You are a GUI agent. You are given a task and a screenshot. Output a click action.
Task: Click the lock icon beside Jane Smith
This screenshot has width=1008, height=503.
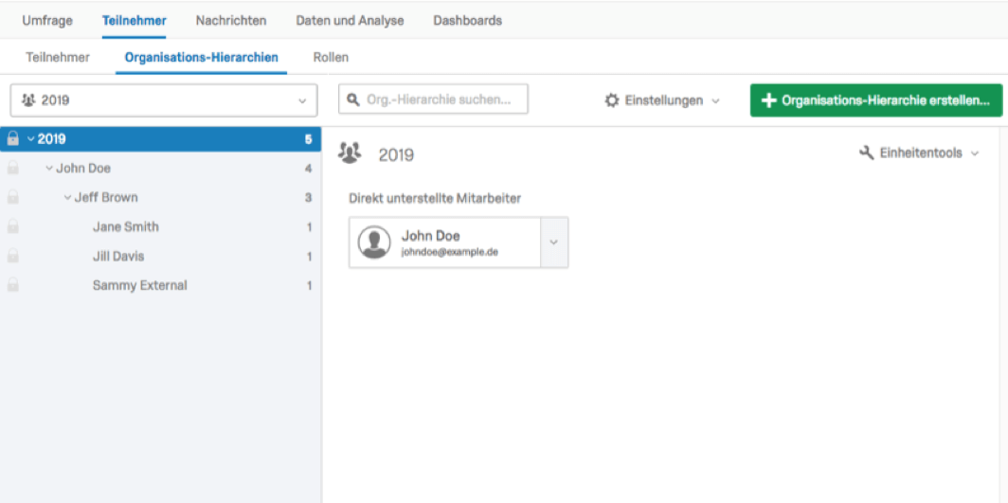coord(12,226)
